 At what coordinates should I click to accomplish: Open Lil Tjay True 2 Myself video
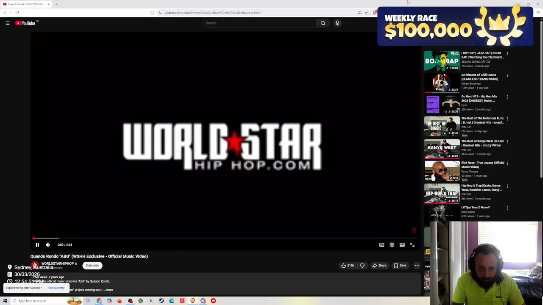click(476, 208)
